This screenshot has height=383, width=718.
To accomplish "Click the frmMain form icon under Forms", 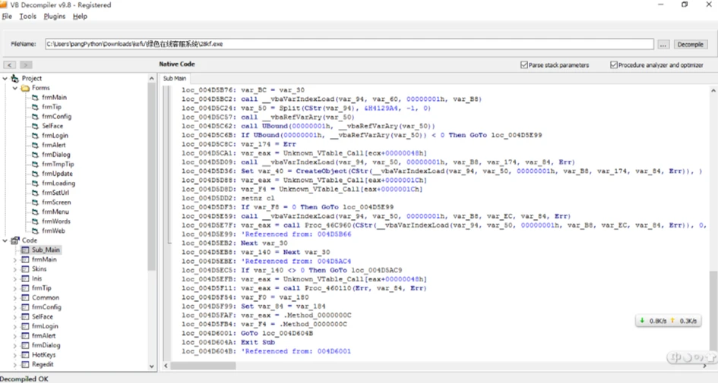I will [x=35, y=97].
